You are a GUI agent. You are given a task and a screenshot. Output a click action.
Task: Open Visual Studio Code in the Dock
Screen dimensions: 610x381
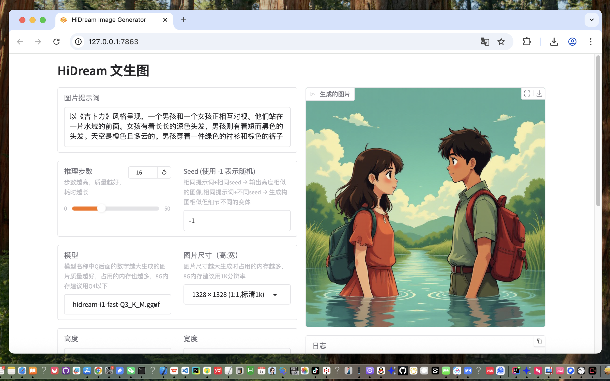185,371
